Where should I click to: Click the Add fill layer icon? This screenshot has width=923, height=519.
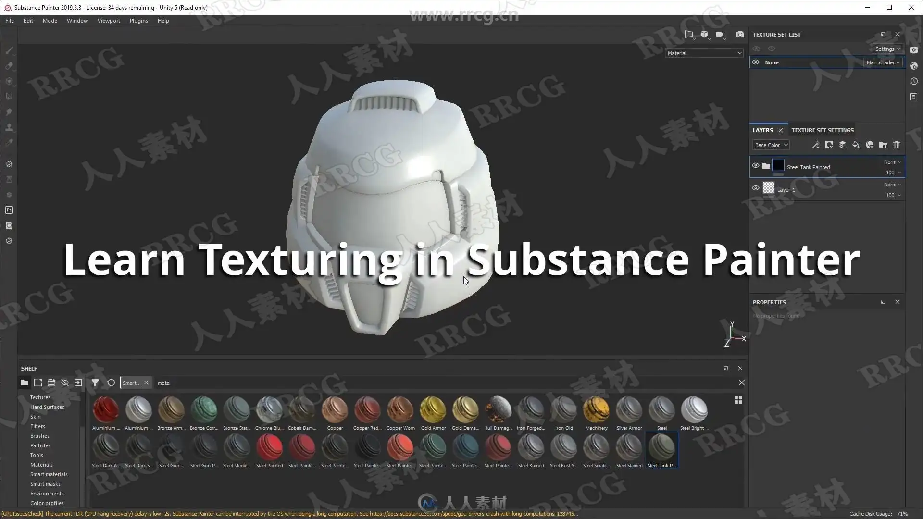(x=856, y=145)
